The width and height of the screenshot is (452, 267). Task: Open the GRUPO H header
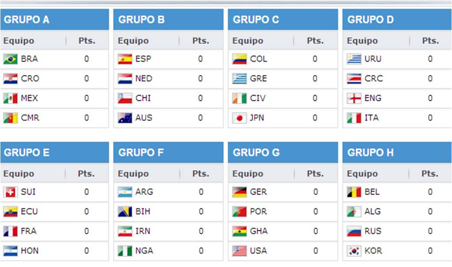[x=397, y=152]
